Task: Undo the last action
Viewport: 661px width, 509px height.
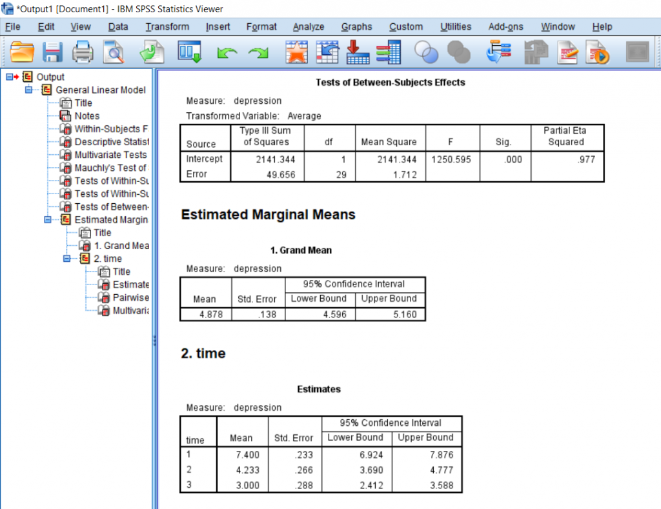Action: click(227, 52)
